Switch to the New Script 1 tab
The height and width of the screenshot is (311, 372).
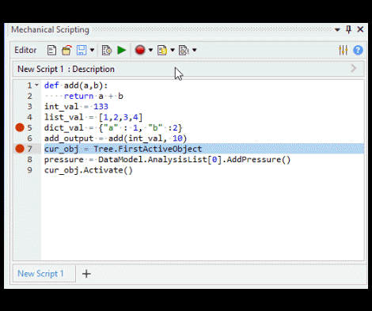coord(40,274)
